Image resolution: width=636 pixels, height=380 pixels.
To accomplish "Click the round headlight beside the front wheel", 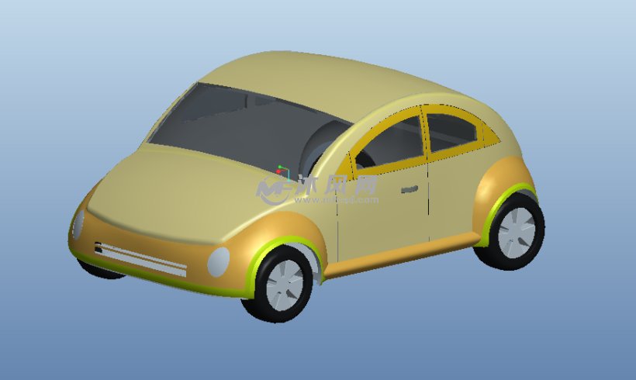I will 219,261.
